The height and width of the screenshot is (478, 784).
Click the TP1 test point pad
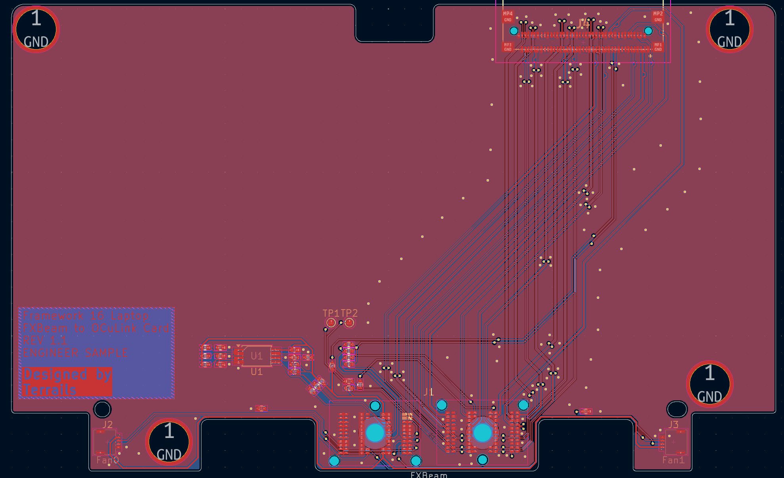point(331,323)
